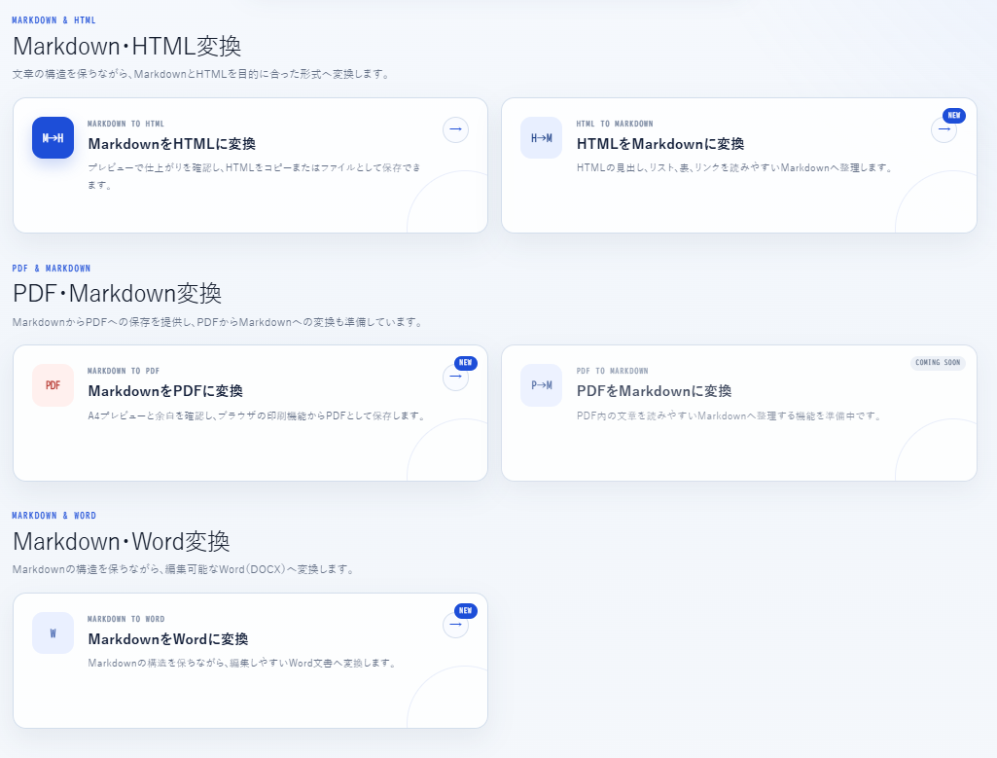Viewport: 997px width, 758px height.
Task: Click arrow circle on Markdown to PDF card
Action: point(455,378)
